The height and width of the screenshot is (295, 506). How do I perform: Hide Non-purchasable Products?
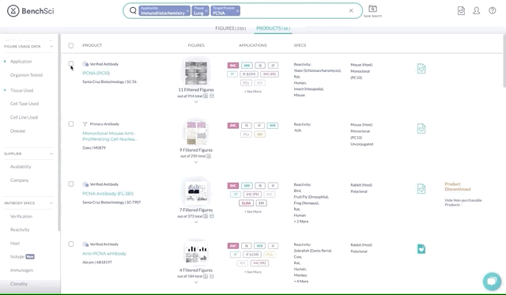pos(463,202)
